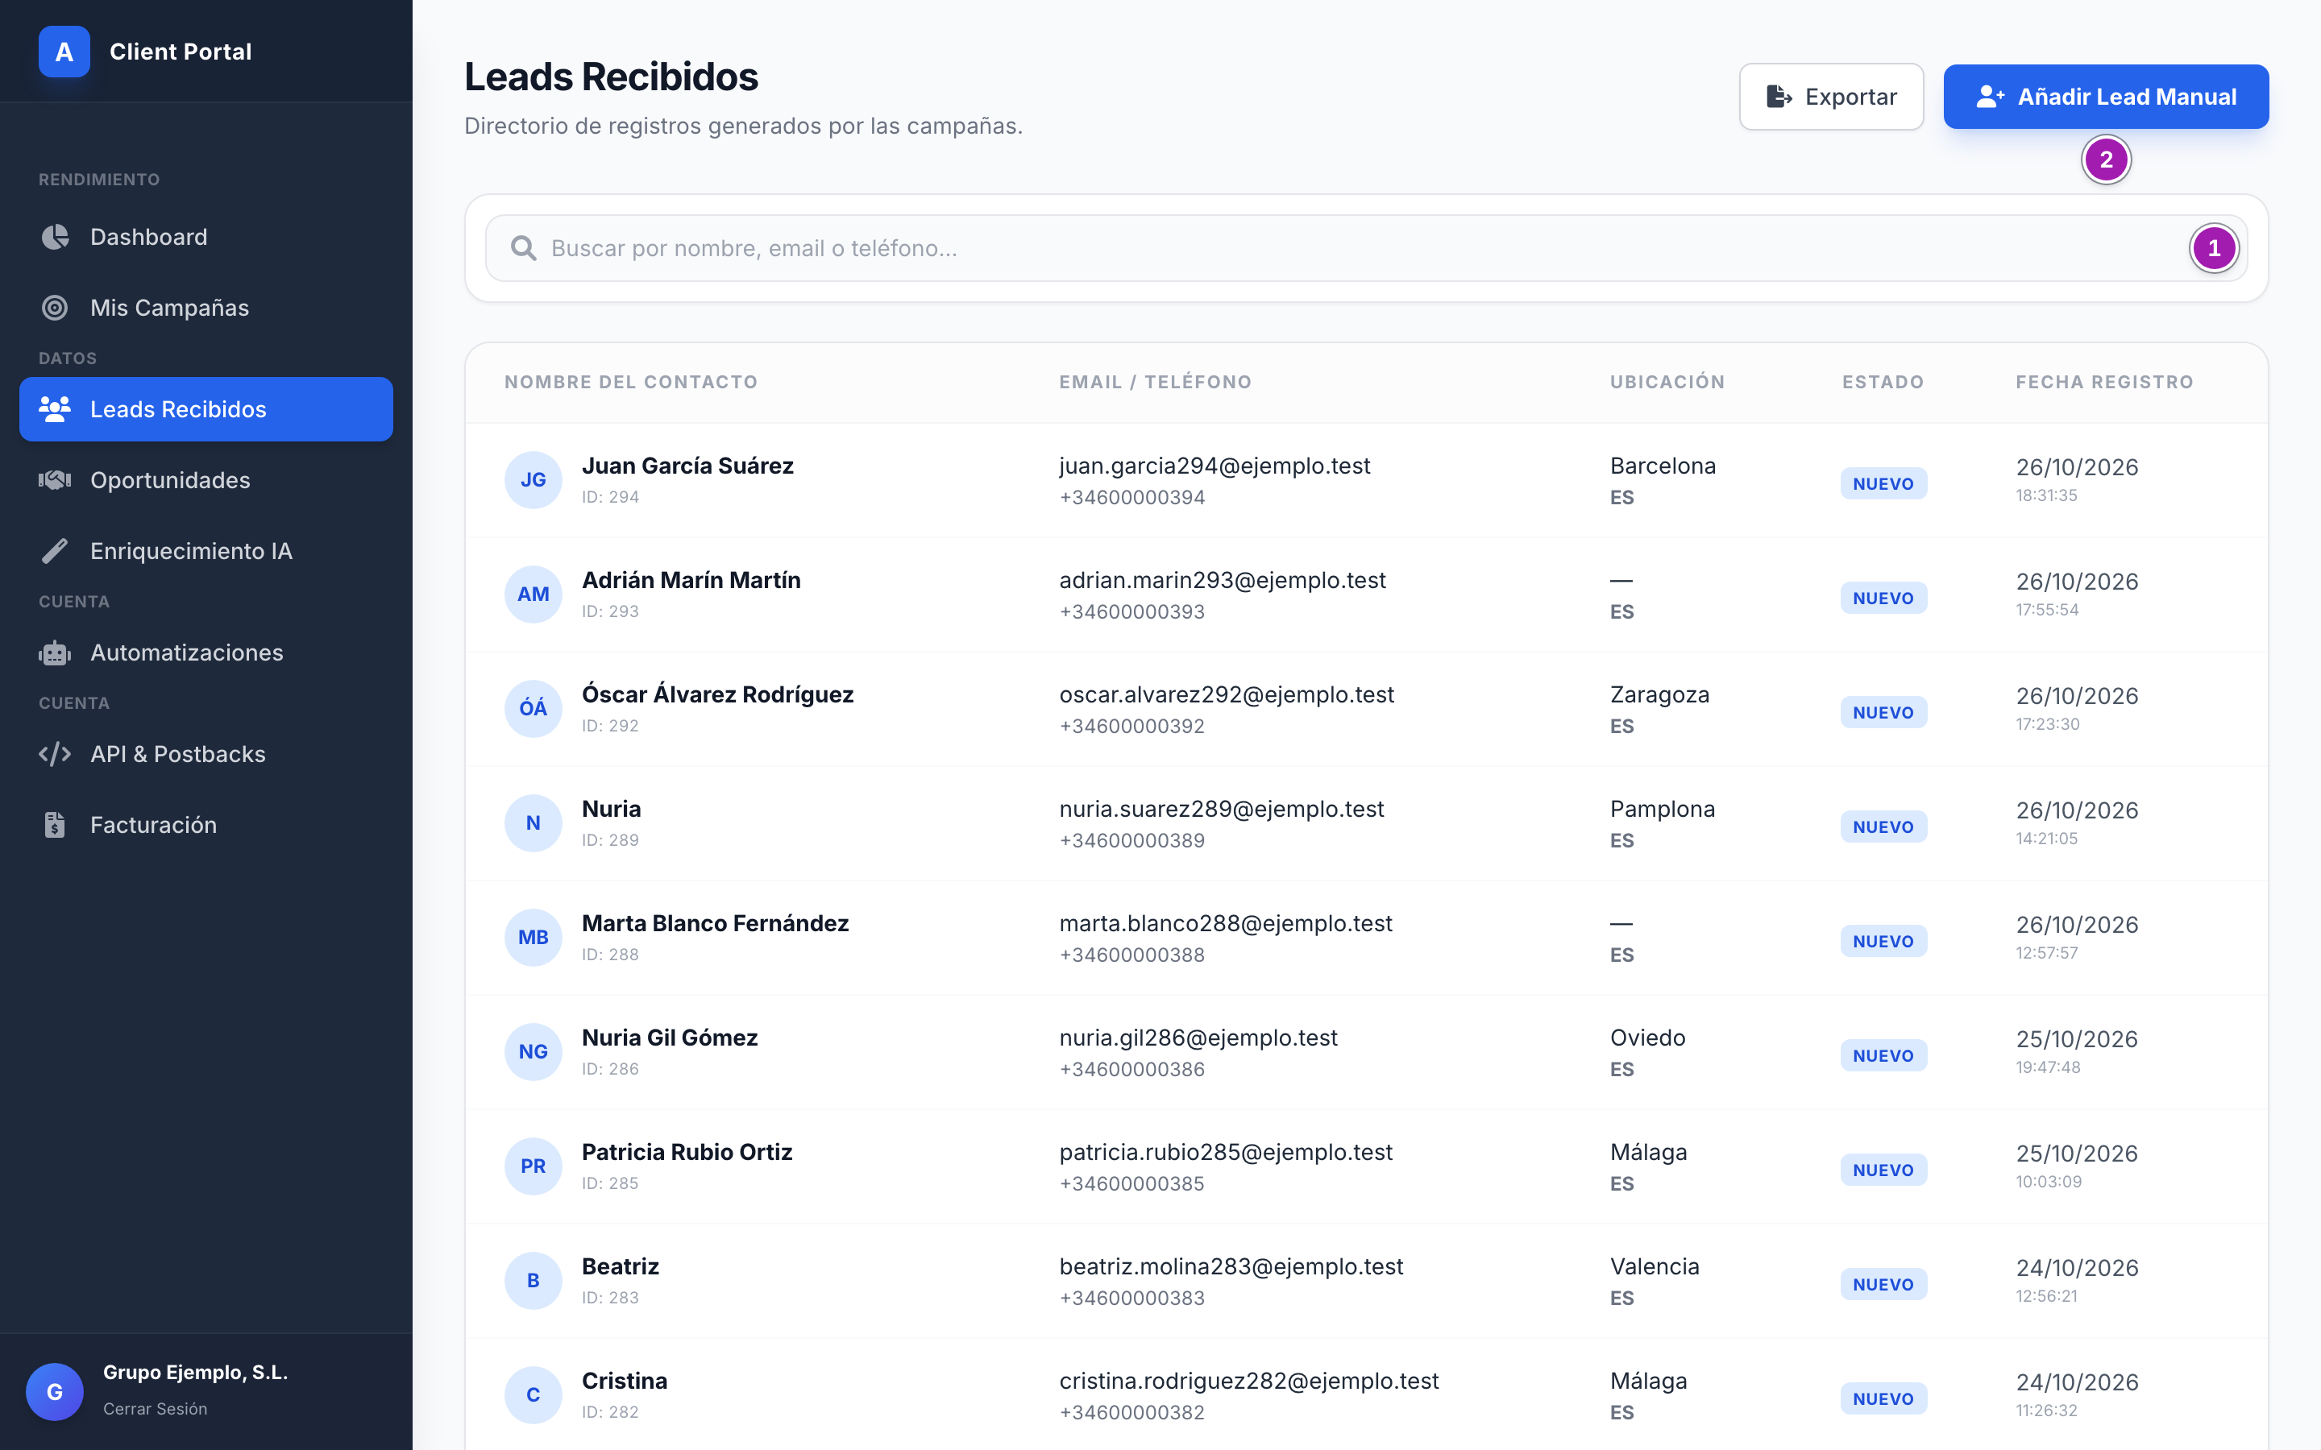Screen dimensions: 2321x1450
Task: Click the Nombre del Contacto column header
Action: [x=631, y=382]
